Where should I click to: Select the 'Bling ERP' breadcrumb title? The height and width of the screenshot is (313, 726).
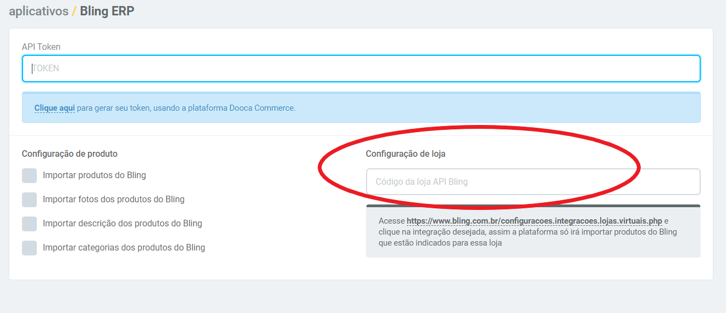click(x=107, y=11)
